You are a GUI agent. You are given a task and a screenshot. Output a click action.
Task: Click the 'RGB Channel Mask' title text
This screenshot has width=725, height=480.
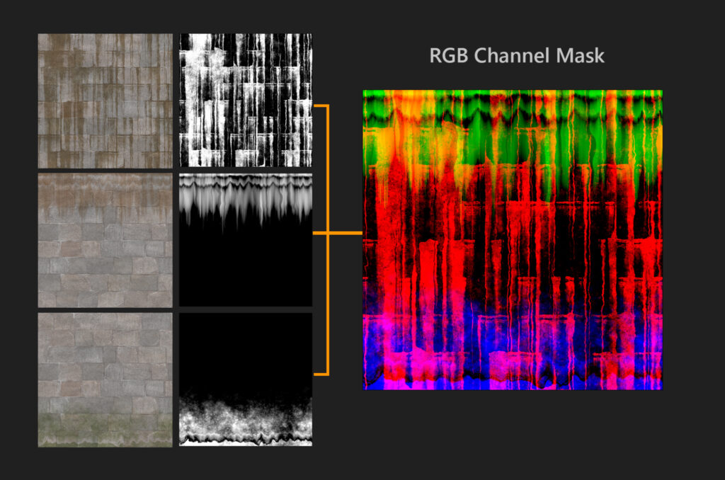coord(516,55)
